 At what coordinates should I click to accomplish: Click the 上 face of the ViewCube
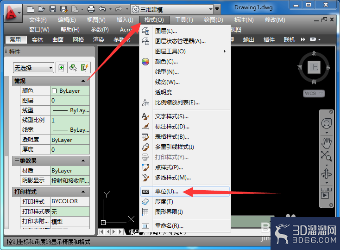click(314, 67)
